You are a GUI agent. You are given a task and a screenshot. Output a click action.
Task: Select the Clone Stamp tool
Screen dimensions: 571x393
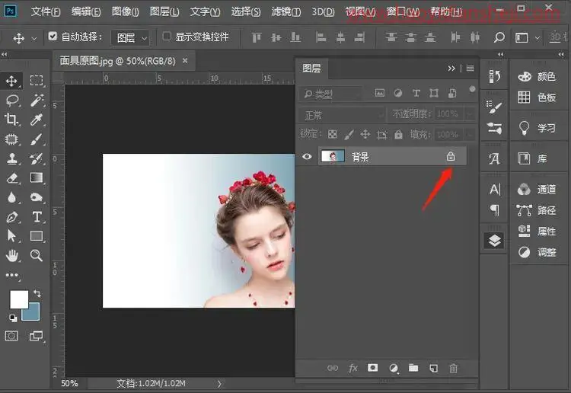(x=12, y=158)
